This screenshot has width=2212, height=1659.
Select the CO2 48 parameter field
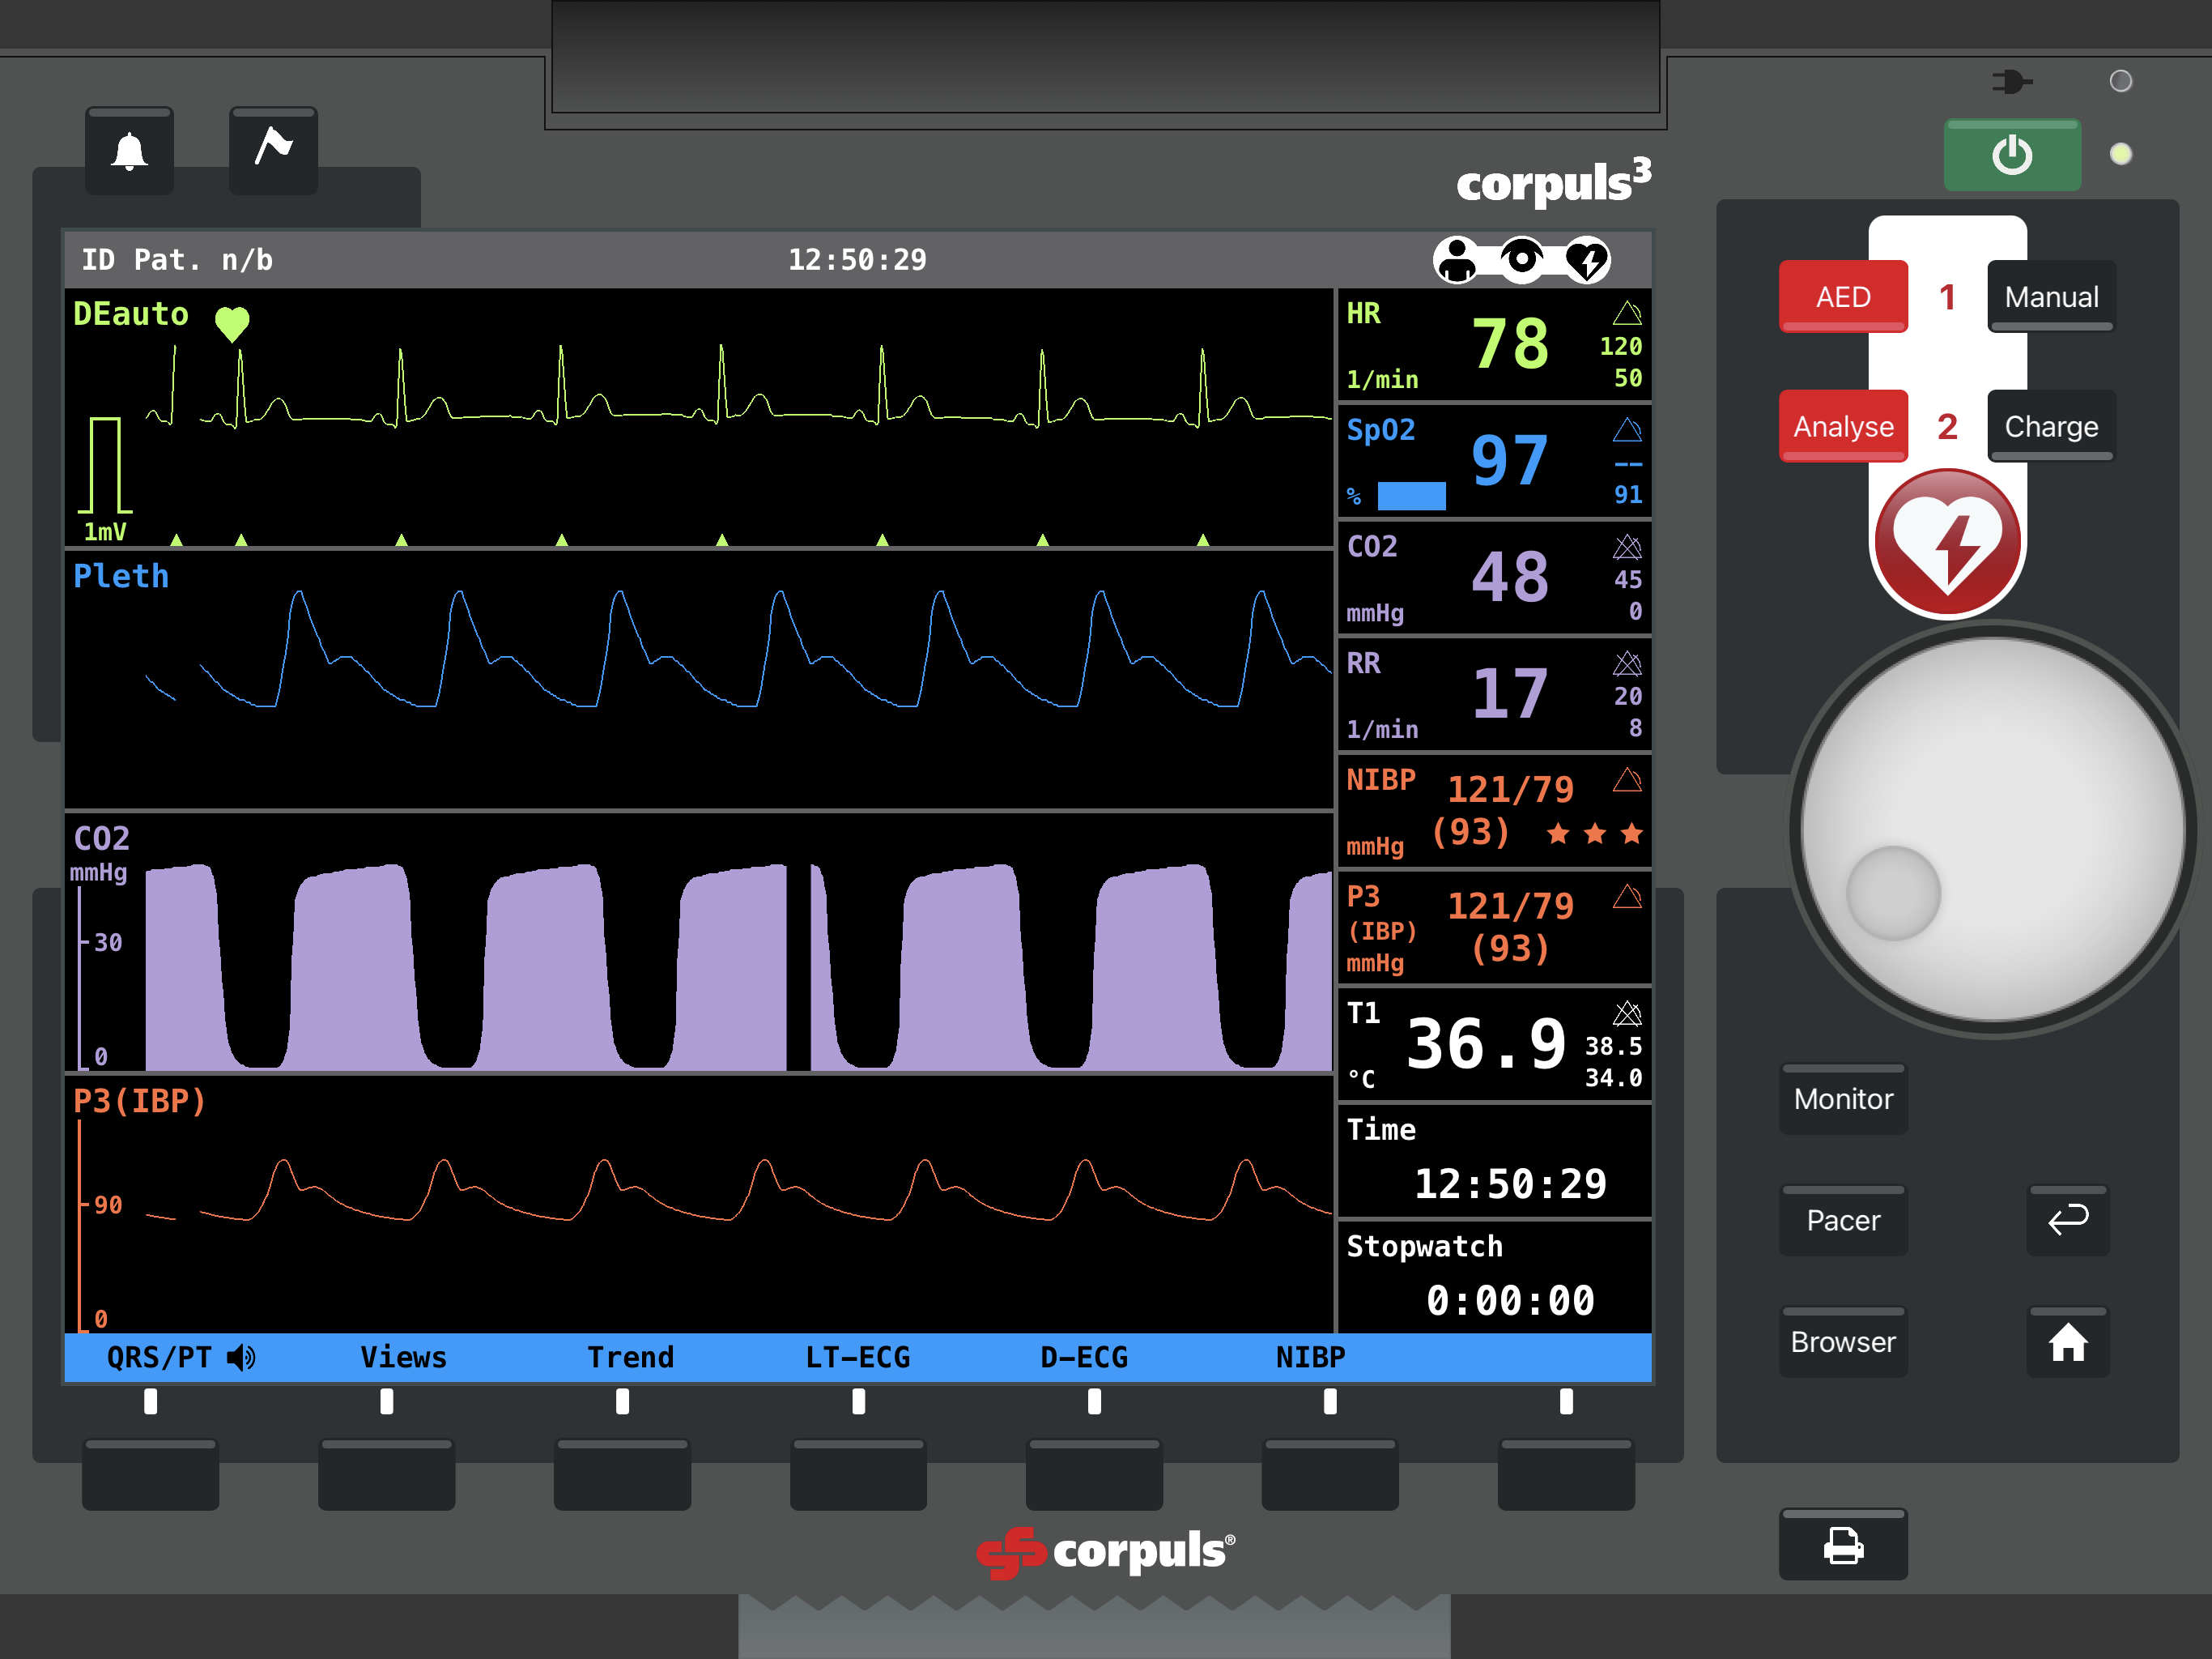point(1494,578)
